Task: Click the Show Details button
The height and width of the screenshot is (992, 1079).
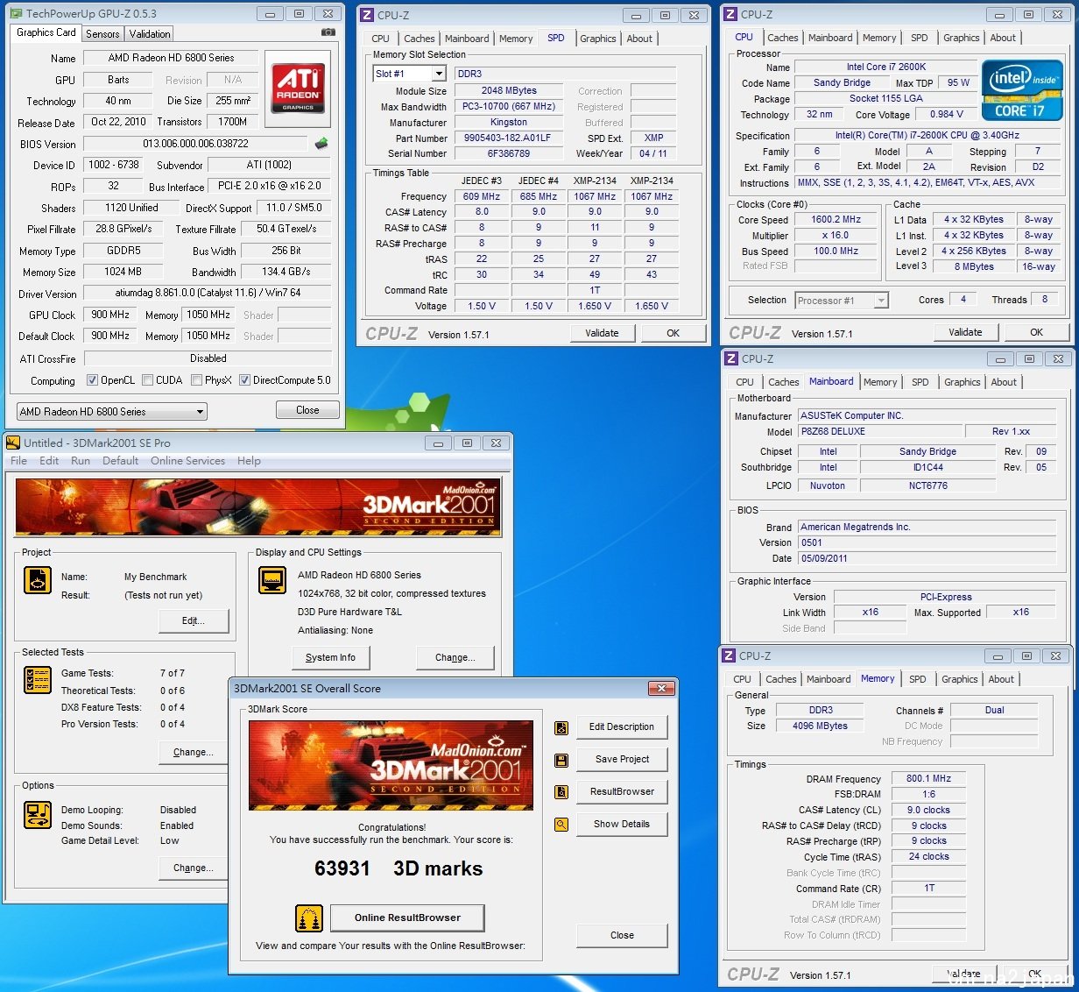Action: click(x=622, y=824)
